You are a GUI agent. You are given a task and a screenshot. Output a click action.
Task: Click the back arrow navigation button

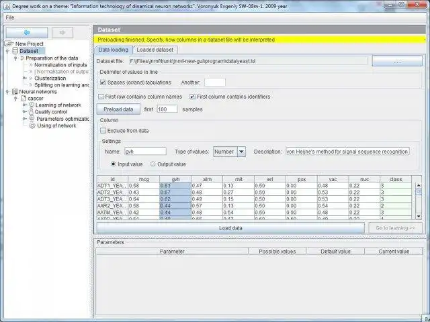[x=27, y=33]
